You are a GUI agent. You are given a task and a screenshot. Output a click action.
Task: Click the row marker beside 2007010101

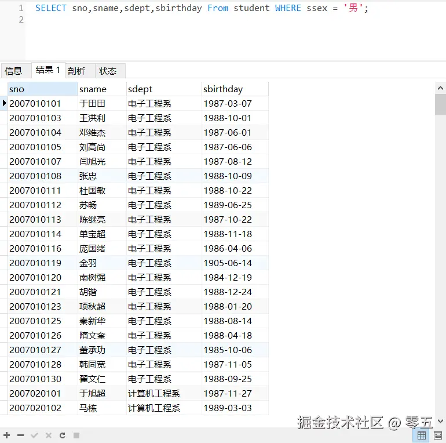pyautogui.click(x=4, y=103)
